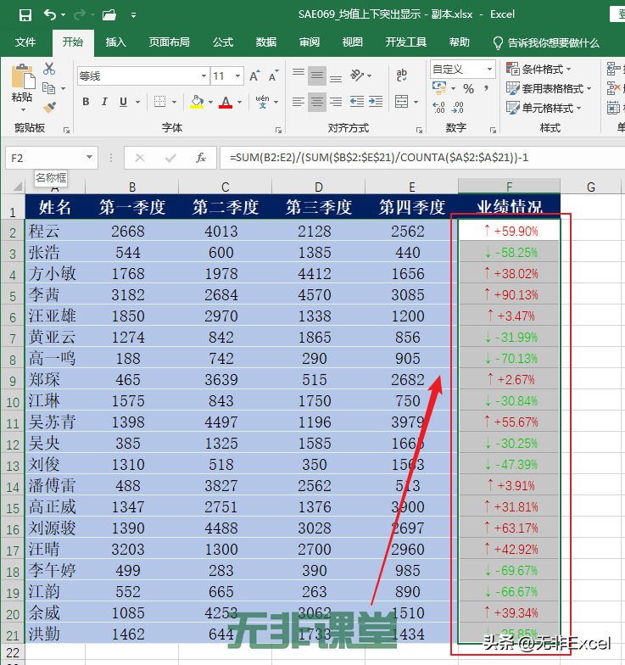Open the 对齐方式 alignment dialog launcher
This screenshot has height=665, width=625.
(419, 131)
